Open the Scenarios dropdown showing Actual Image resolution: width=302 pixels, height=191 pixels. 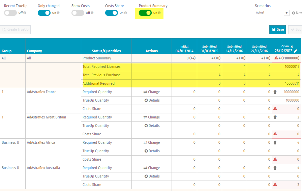tap(272, 13)
